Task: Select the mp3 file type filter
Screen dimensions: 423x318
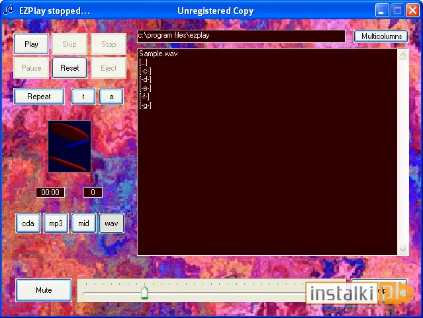Action: (x=56, y=223)
